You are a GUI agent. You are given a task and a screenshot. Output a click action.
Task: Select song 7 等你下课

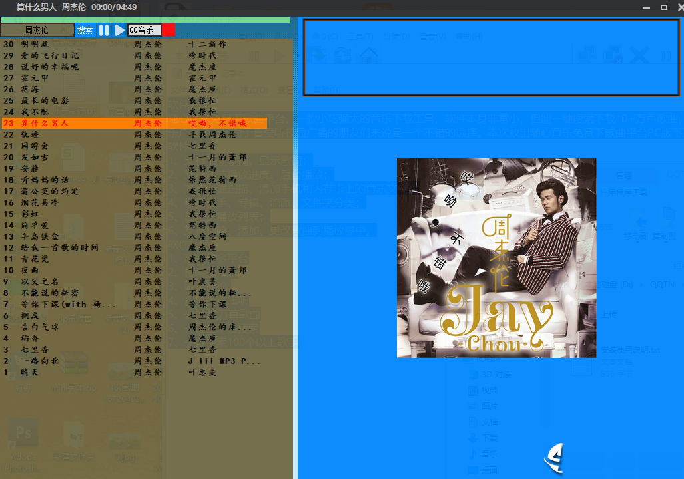pyautogui.click(x=135, y=305)
